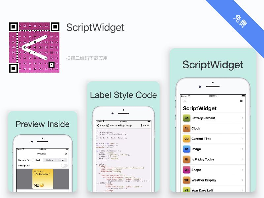Click the bold ScriptWidget list heading
264x198 pixels.
click(200, 108)
